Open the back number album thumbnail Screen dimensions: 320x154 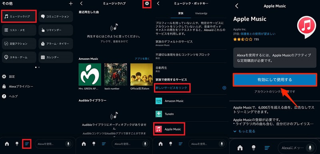(x=116, y=75)
